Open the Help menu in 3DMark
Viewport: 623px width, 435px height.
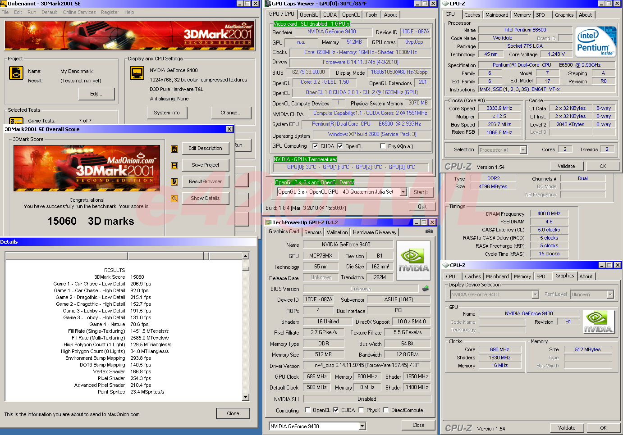click(129, 13)
